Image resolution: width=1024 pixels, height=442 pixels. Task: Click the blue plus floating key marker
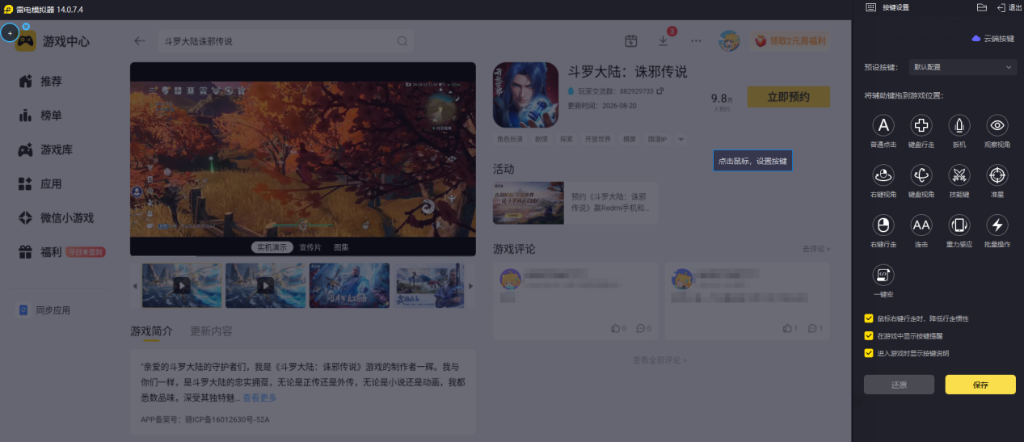(x=10, y=33)
